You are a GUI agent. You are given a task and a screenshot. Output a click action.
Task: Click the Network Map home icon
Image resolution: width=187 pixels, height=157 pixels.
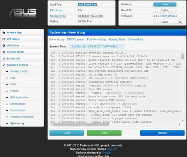4,33
